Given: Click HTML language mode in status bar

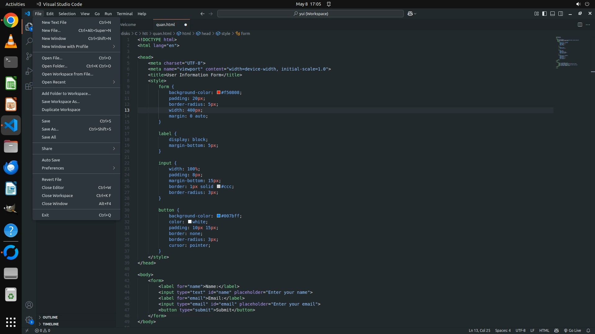Looking at the screenshot, I should pos(544,330).
